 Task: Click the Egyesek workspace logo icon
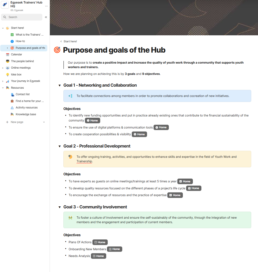click(5, 5)
